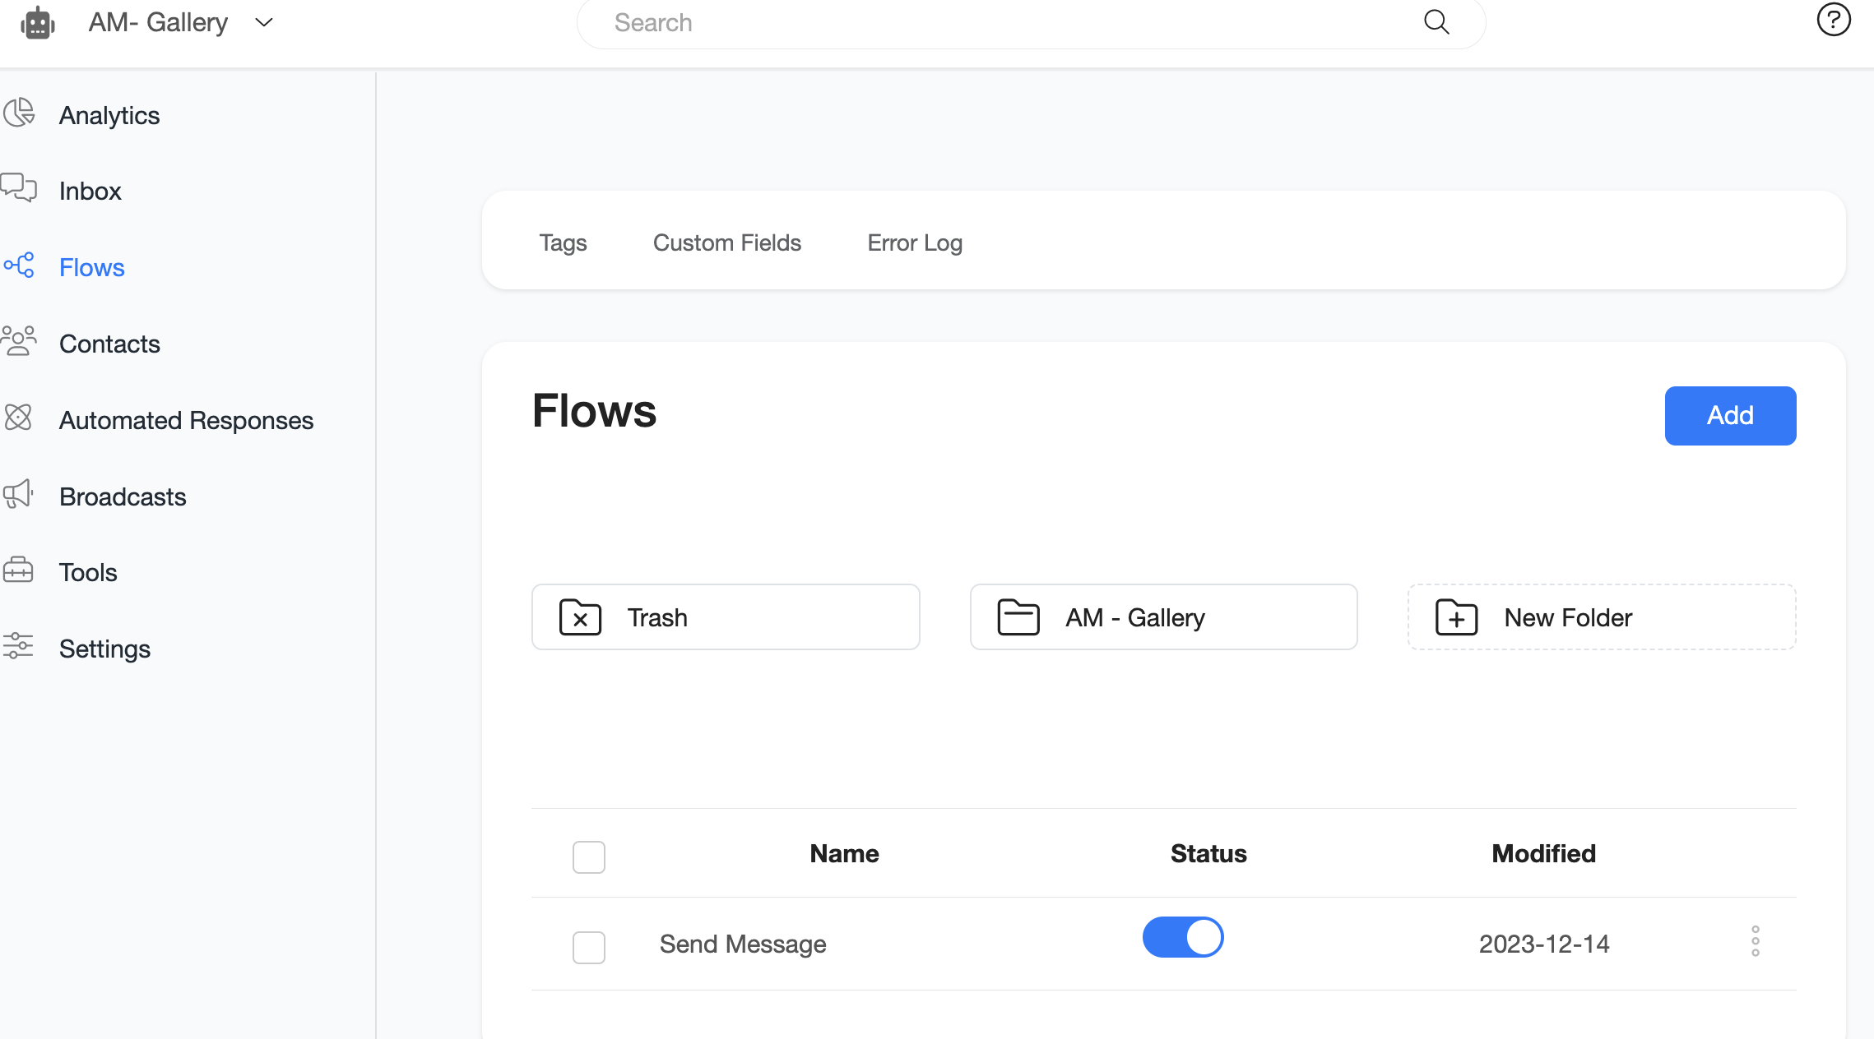Screen dimensions: 1874x1039
Task: Open the Error Log tab
Action: (x=915, y=243)
